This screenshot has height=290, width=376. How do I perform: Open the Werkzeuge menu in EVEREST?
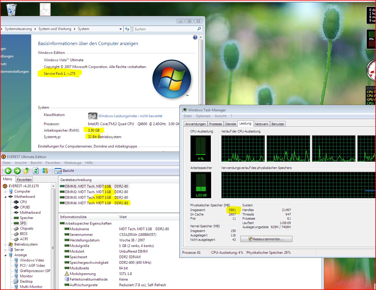pyautogui.click(x=73, y=163)
